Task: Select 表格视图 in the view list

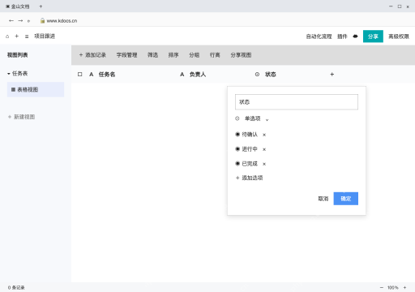Action: point(36,89)
